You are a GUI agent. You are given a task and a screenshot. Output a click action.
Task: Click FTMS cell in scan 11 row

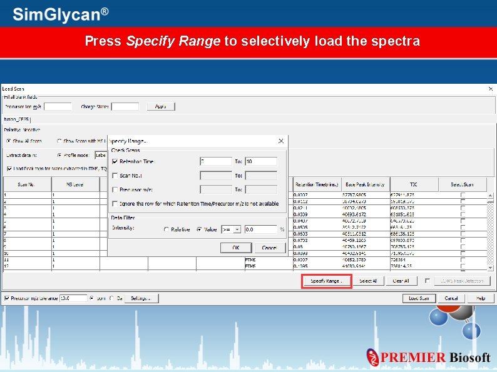point(269,259)
